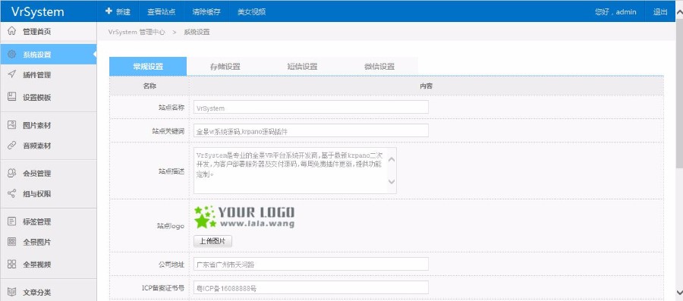Click the VrSystem brand title
683x301 pixels.
37,11
